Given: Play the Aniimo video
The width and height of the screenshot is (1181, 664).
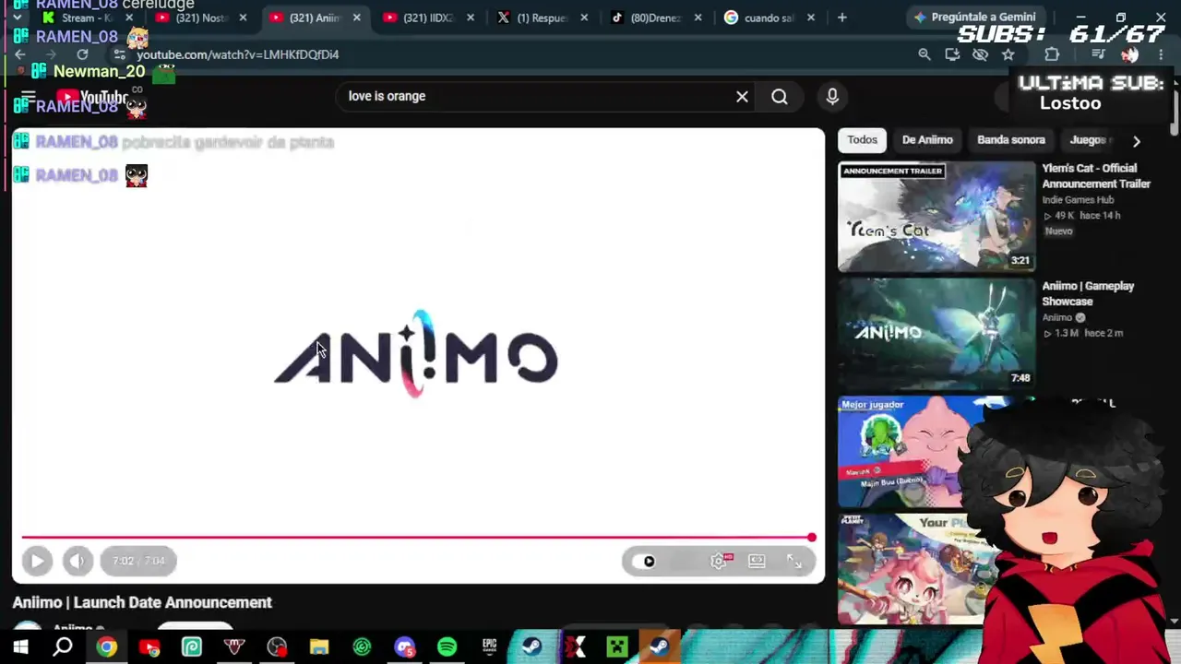Looking at the screenshot, I should coord(37,561).
